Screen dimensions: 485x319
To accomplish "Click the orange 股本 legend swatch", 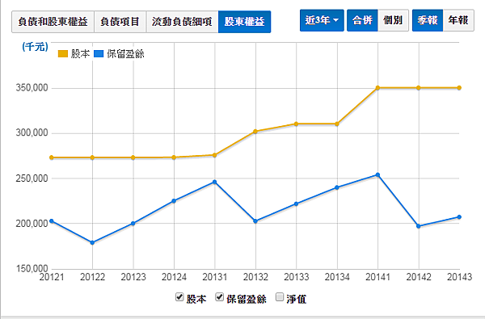I will tap(63, 54).
